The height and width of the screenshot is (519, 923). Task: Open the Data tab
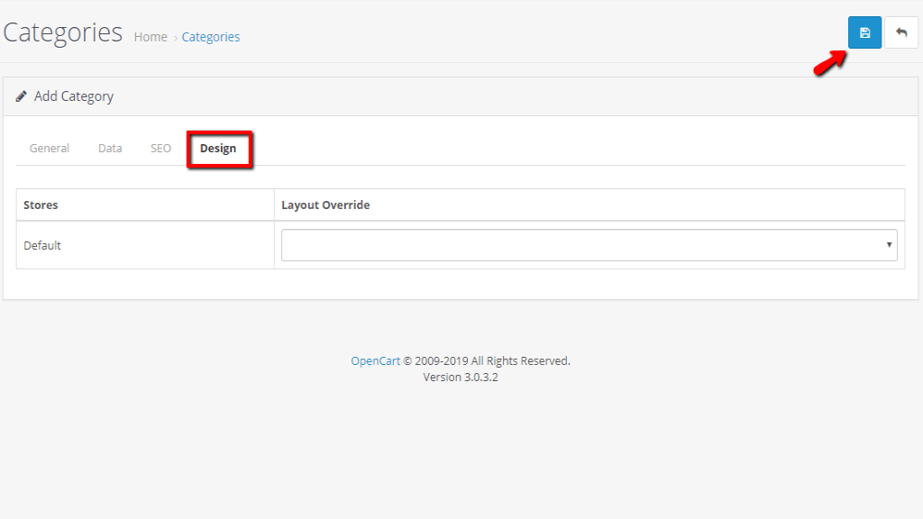point(109,148)
